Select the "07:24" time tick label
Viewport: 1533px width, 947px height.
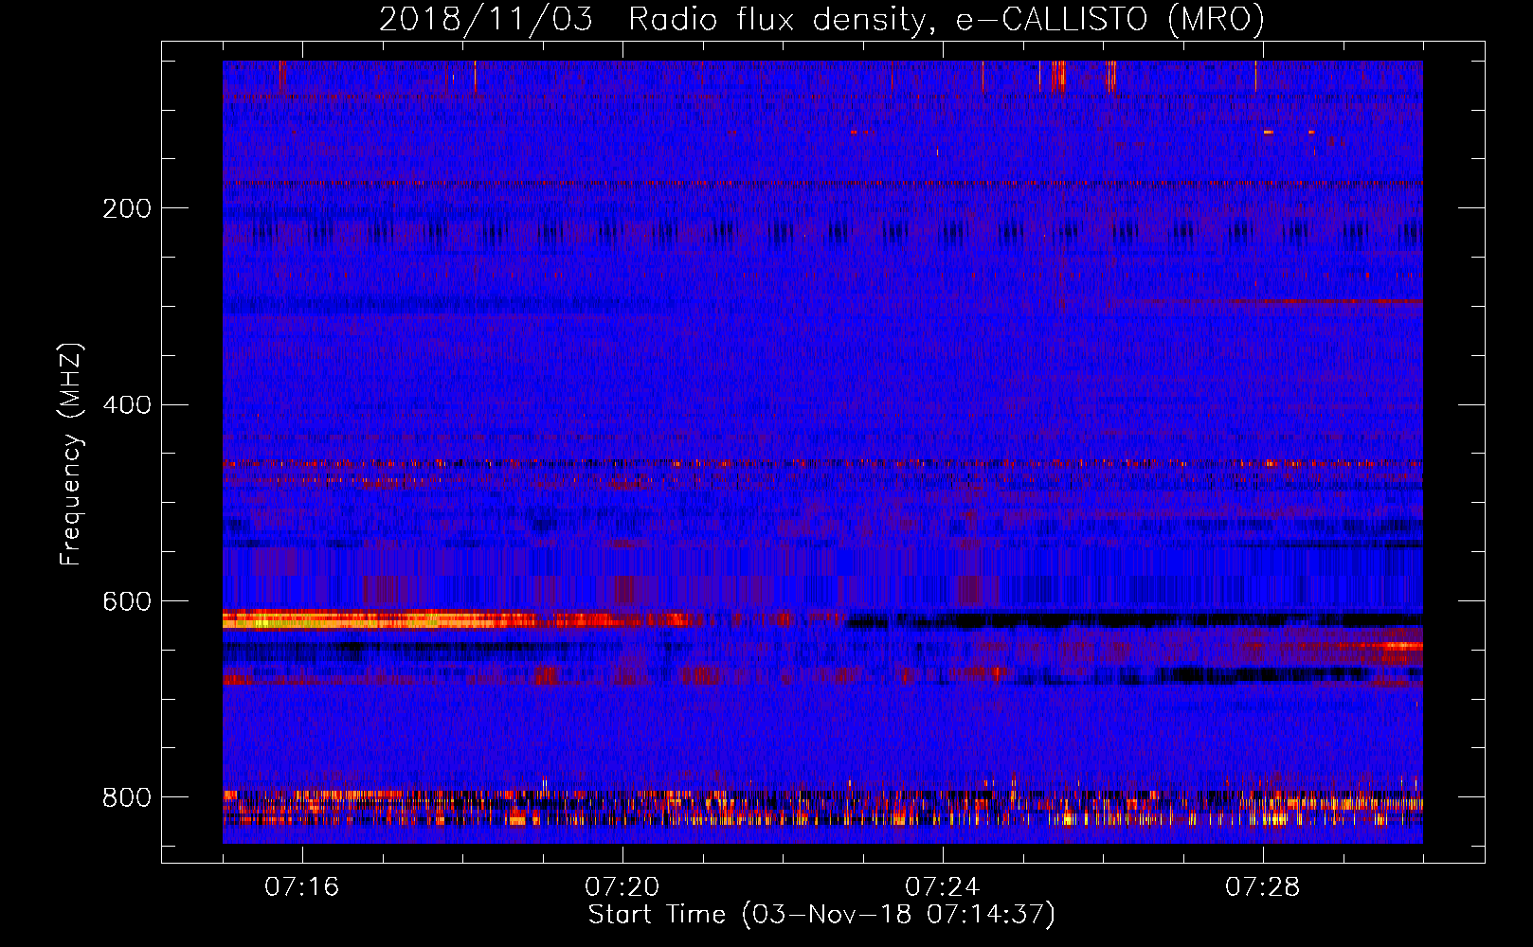tap(943, 887)
